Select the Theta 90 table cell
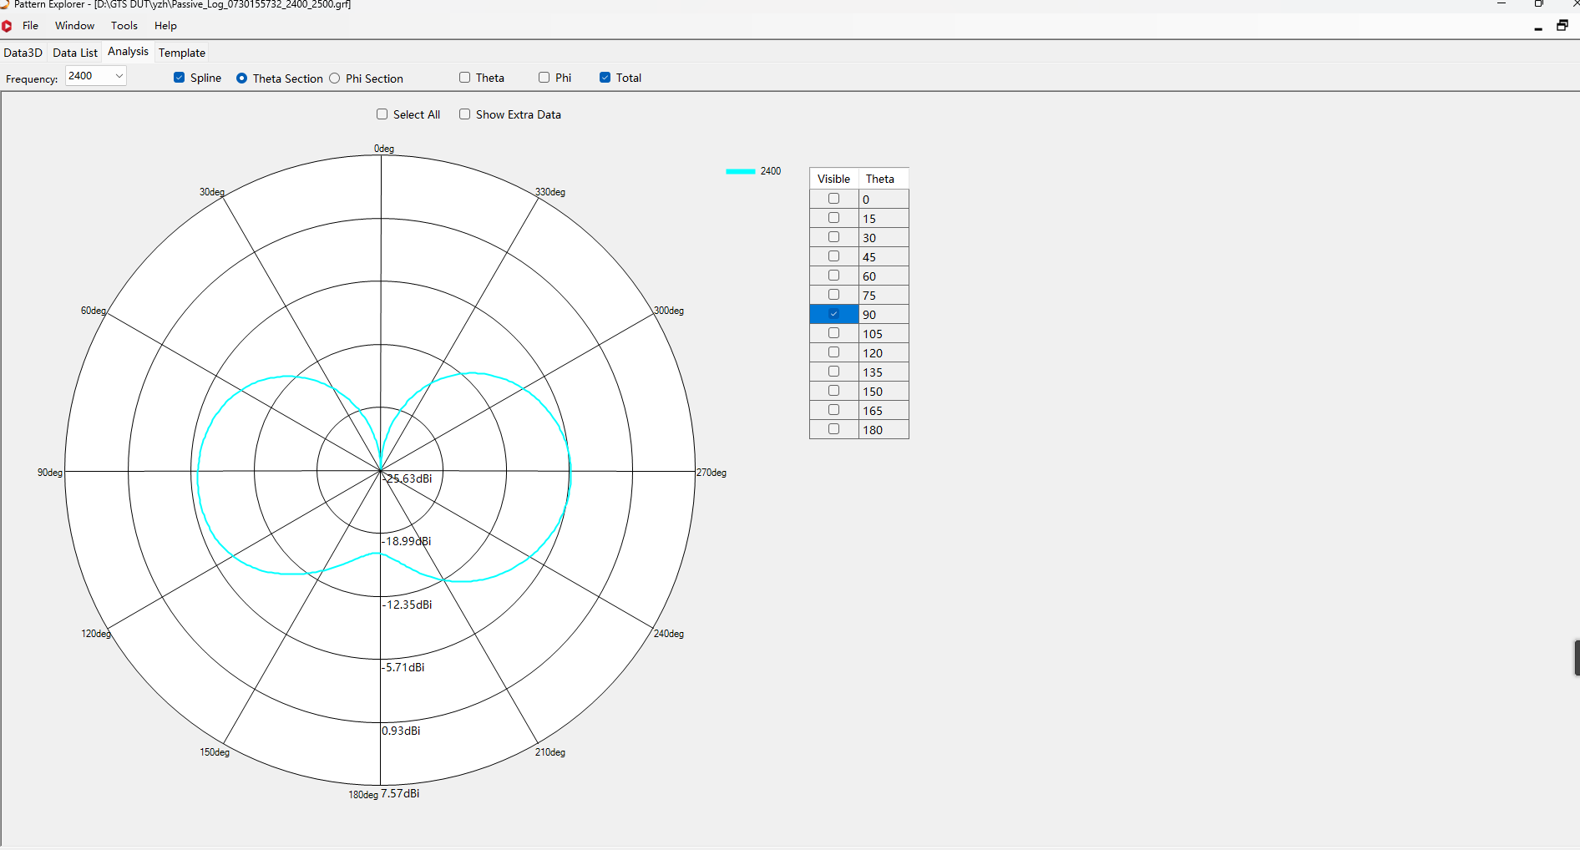 (884, 315)
